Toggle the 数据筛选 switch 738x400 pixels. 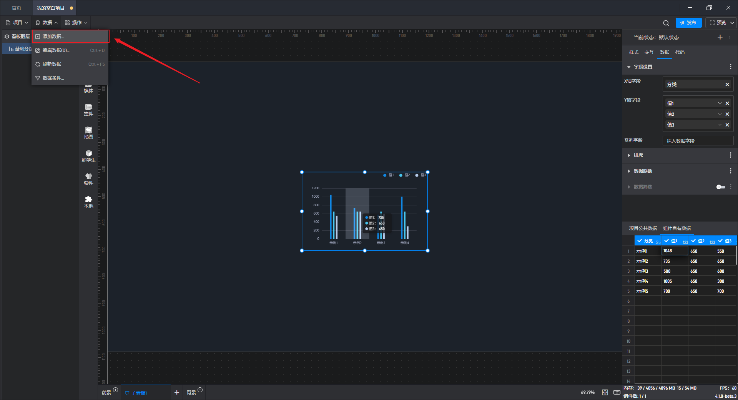(x=721, y=187)
